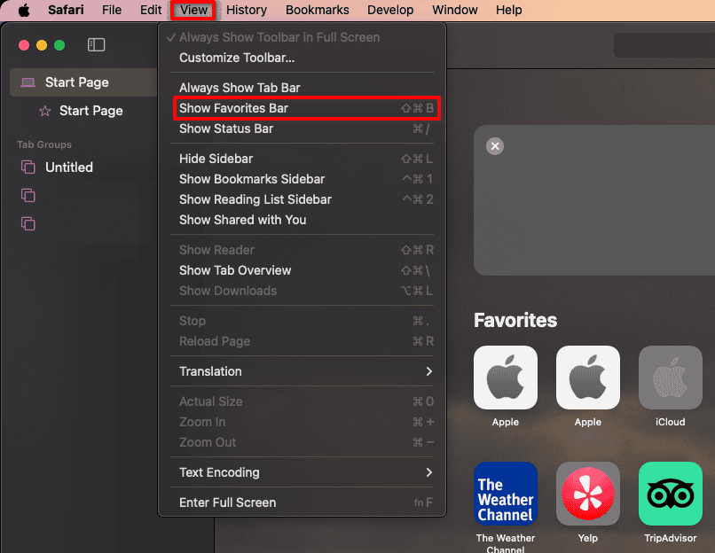
Task: Dismiss the card with the X icon
Action: click(x=495, y=146)
